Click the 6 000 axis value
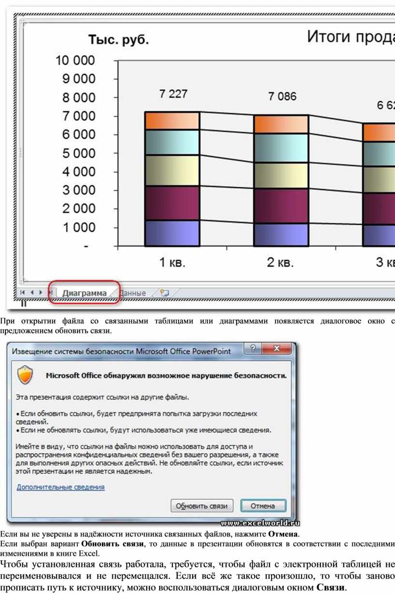The image size is (395, 594). pyautogui.click(x=79, y=134)
